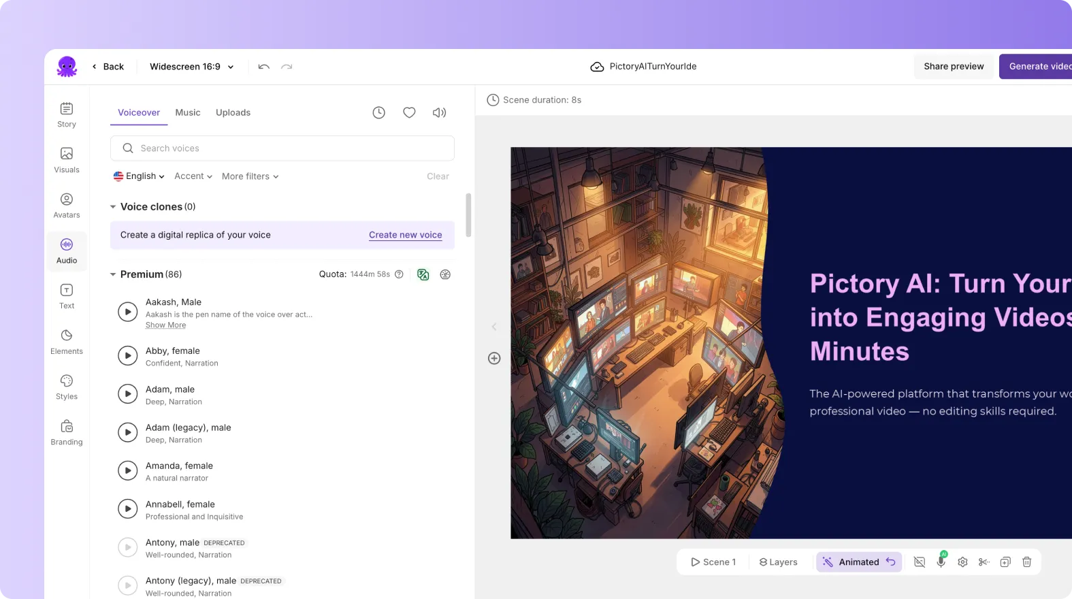The width and height of the screenshot is (1072, 599).
Task: Go Back to previous page
Action: (108, 67)
